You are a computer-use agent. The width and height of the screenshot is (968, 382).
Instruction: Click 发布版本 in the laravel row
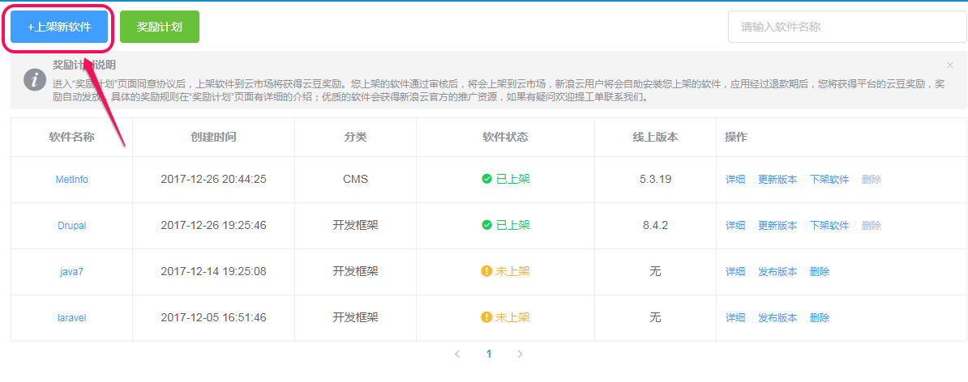coord(777,318)
